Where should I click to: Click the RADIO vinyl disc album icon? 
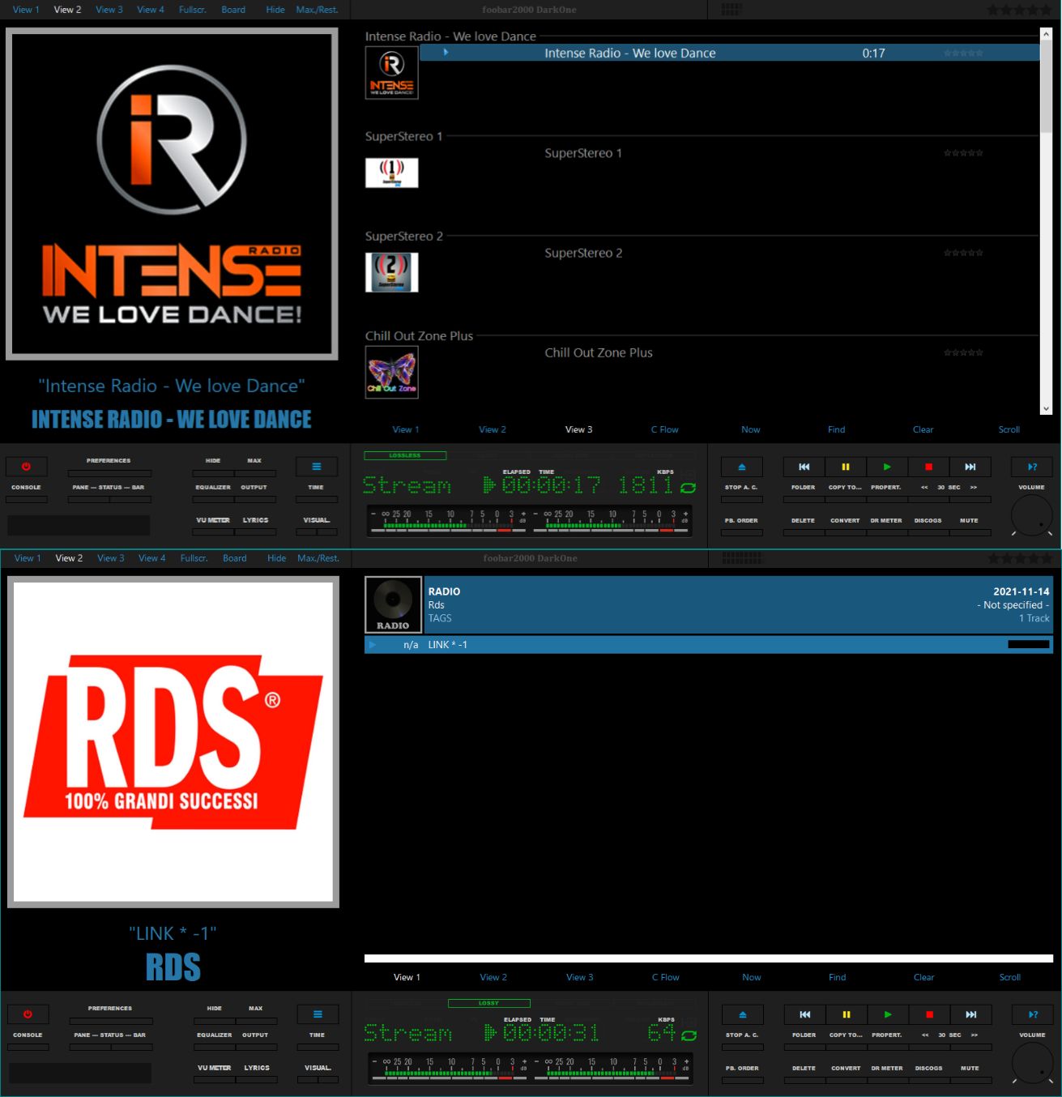point(393,604)
